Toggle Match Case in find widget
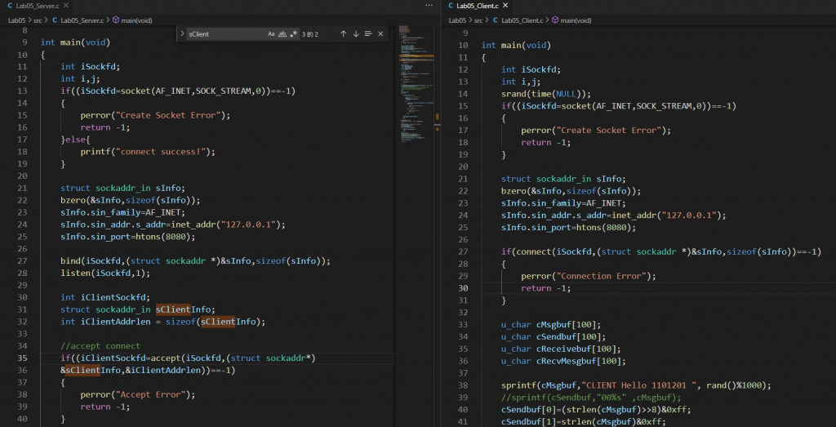 (x=271, y=34)
